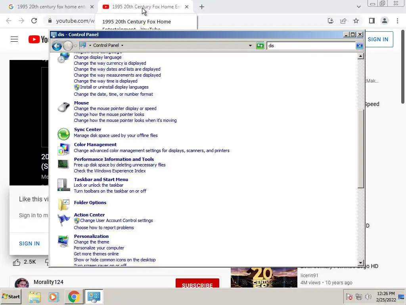The width and height of the screenshot is (406, 305).
Task: Open a new Chrome tab
Action: pyautogui.click(x=202, y=7)
